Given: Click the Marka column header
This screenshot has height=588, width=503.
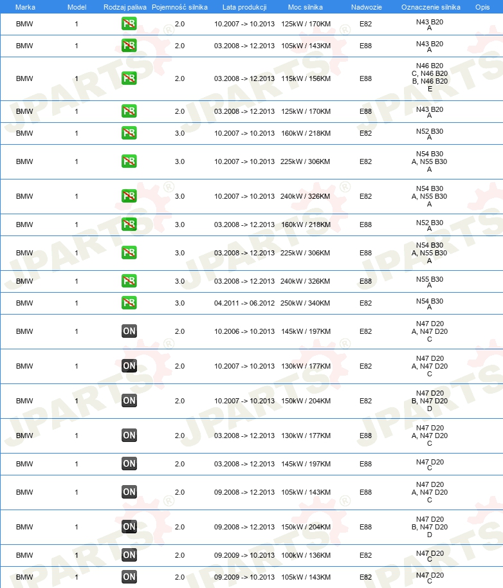Looking at the screenshot, I should coord(25,7).
